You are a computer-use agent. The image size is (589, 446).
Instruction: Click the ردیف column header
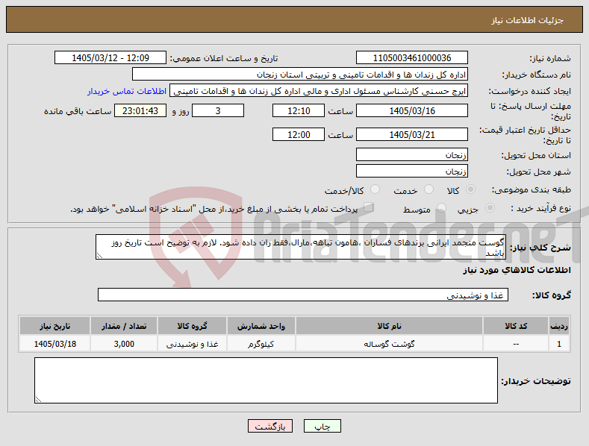559,326
